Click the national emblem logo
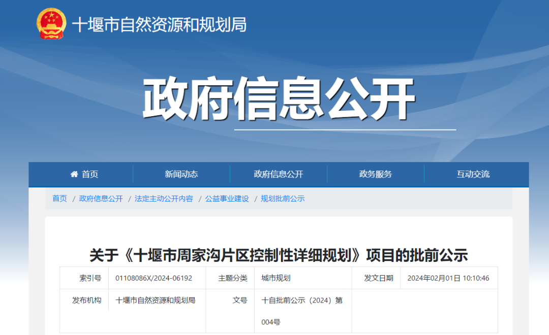Image resolution: width=549 pixels, height=335 pixels. (51, 23)
